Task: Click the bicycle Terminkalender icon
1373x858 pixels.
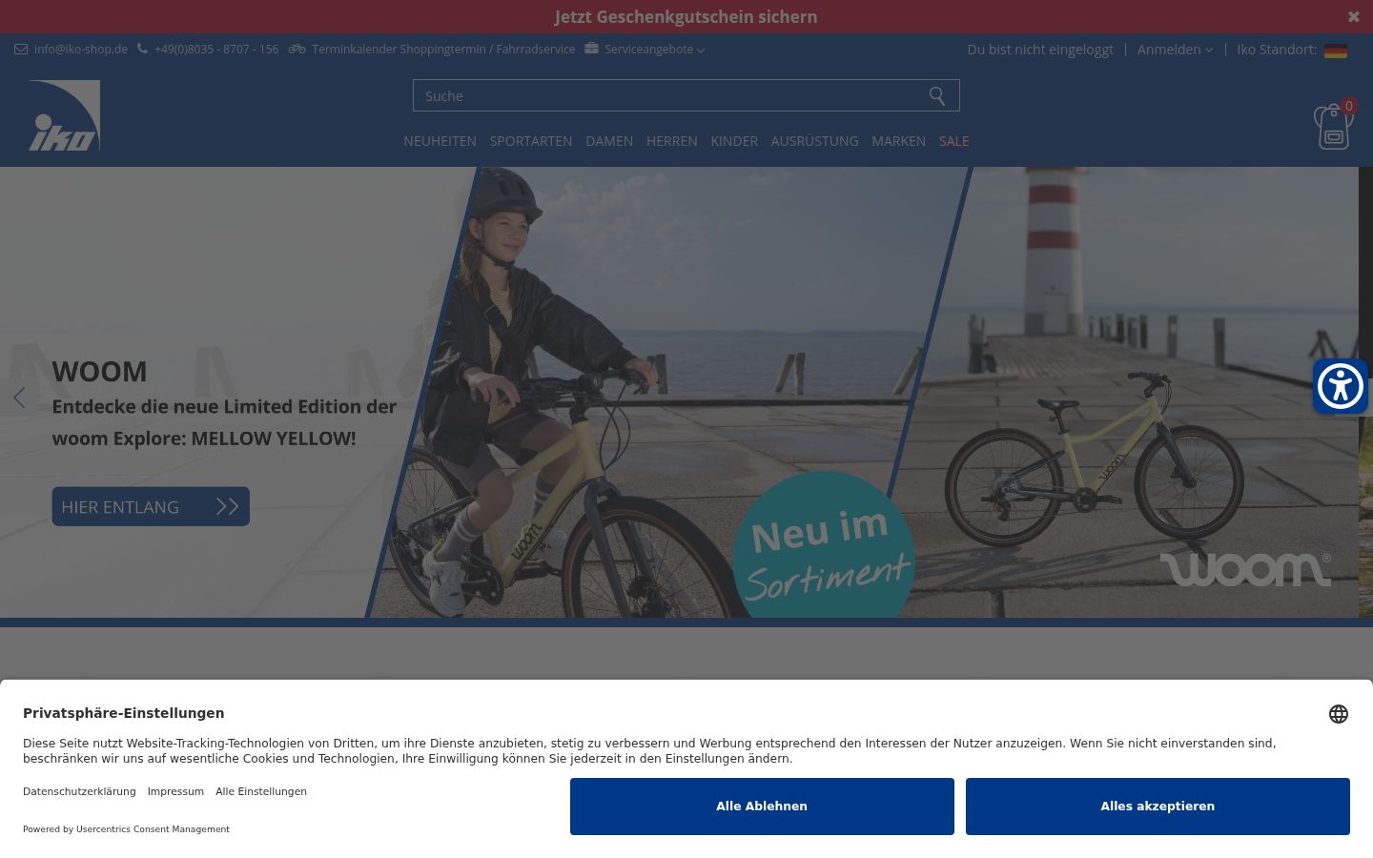Action: click(x=297, y=49)
